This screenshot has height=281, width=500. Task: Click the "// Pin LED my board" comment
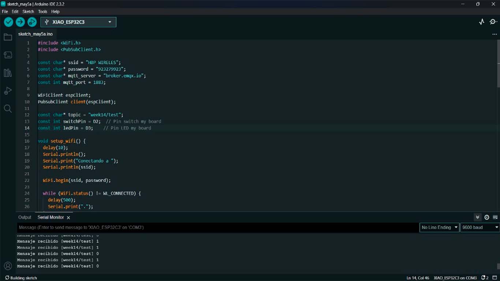[127, 128]
